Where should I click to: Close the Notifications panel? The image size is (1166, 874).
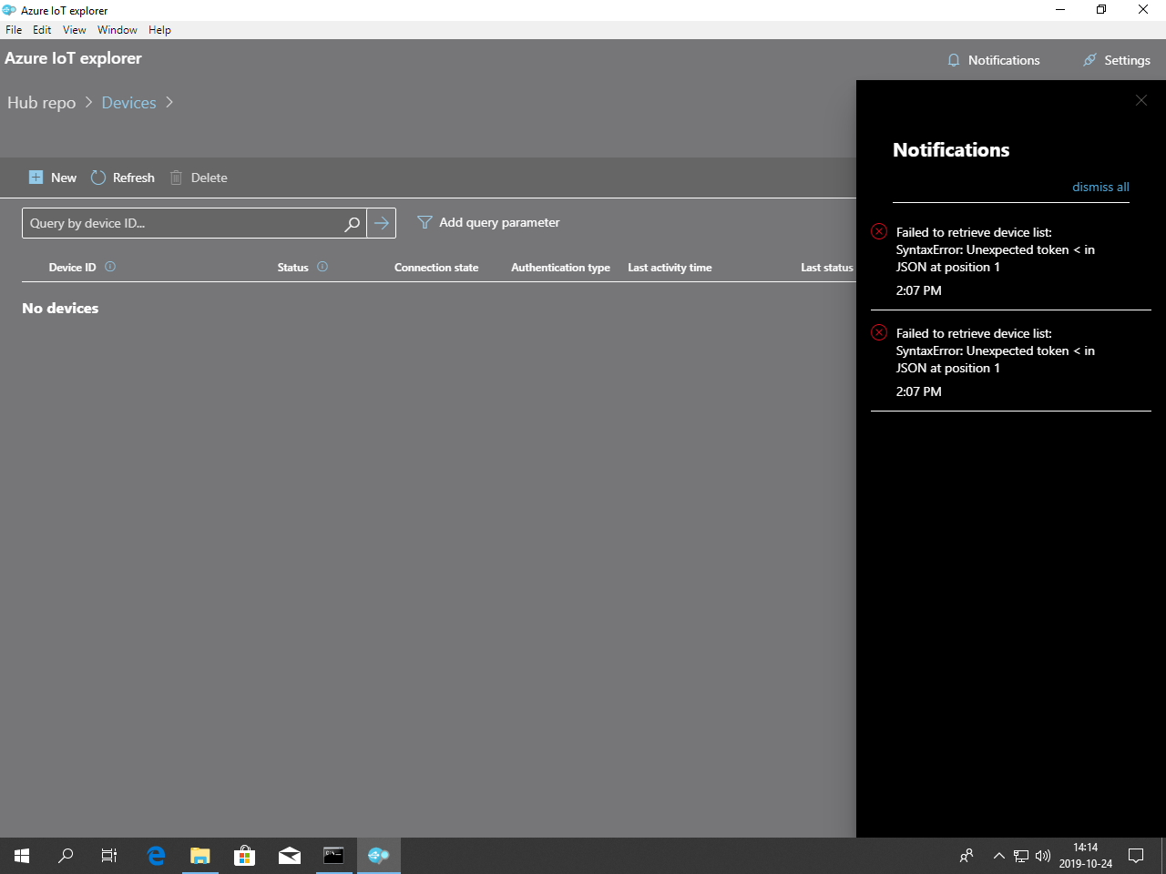1140,100
